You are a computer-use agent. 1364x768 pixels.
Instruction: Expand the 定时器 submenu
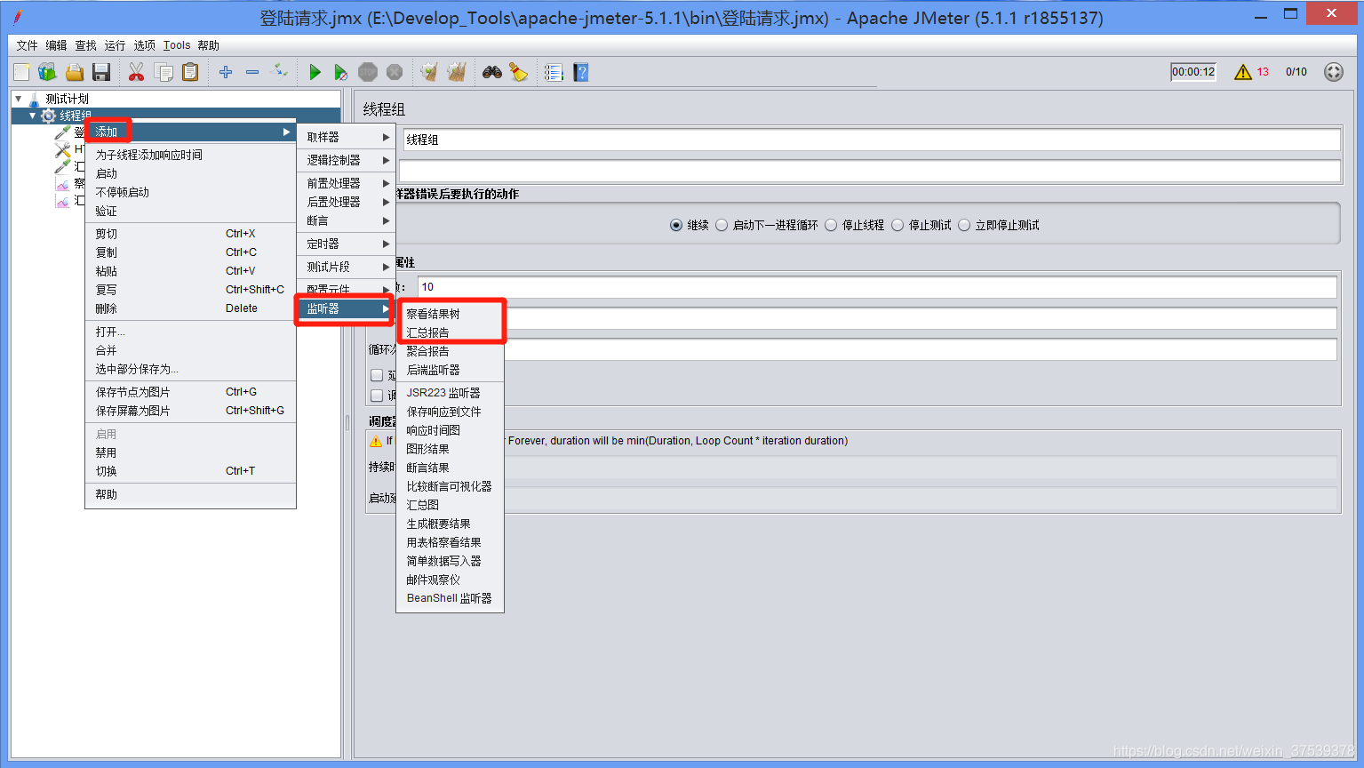347,244
